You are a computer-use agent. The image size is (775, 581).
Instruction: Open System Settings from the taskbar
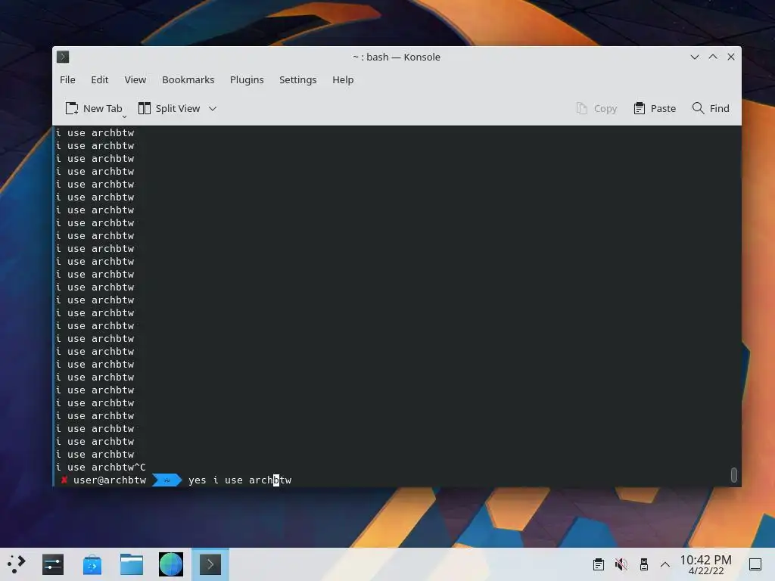[53, 564]
